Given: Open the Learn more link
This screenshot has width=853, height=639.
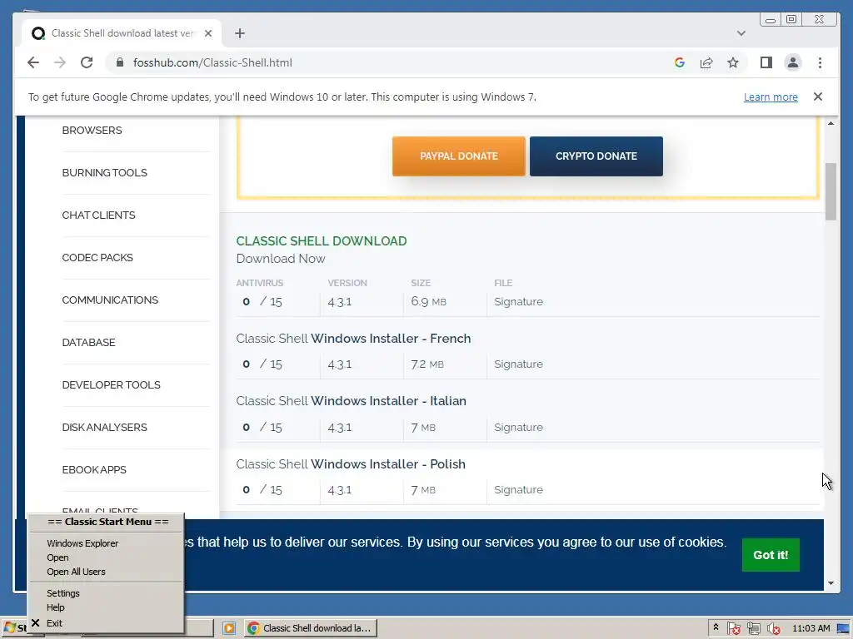Looking at the screenshot, I should pyautogui.click(x=771, y=97).
